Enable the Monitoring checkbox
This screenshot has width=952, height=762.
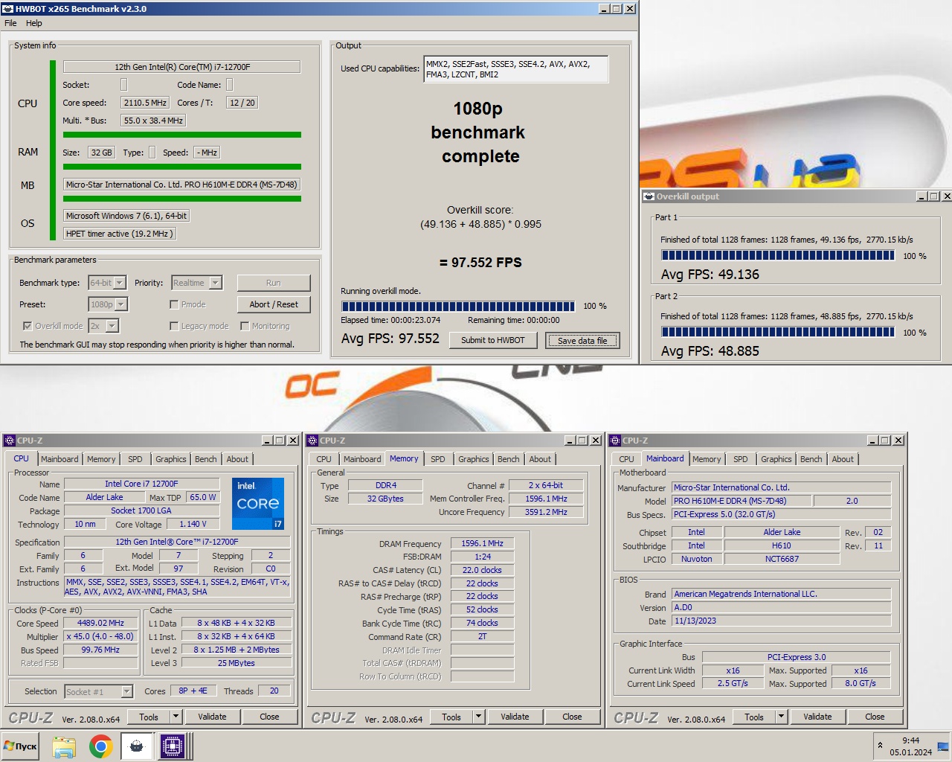click(245, 326)
